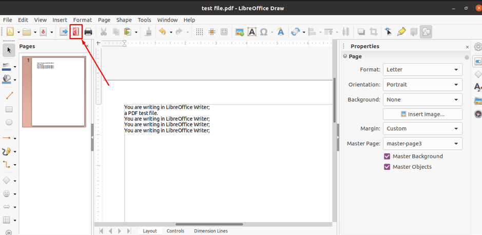The image size is (482, 235).
Task: Open the Background dropdown showing None
Action: coord(422,100)
